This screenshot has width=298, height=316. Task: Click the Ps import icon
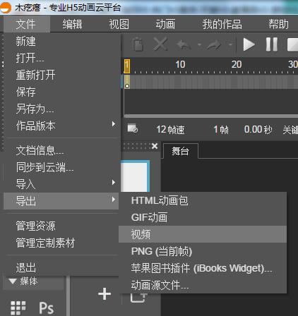46,308
